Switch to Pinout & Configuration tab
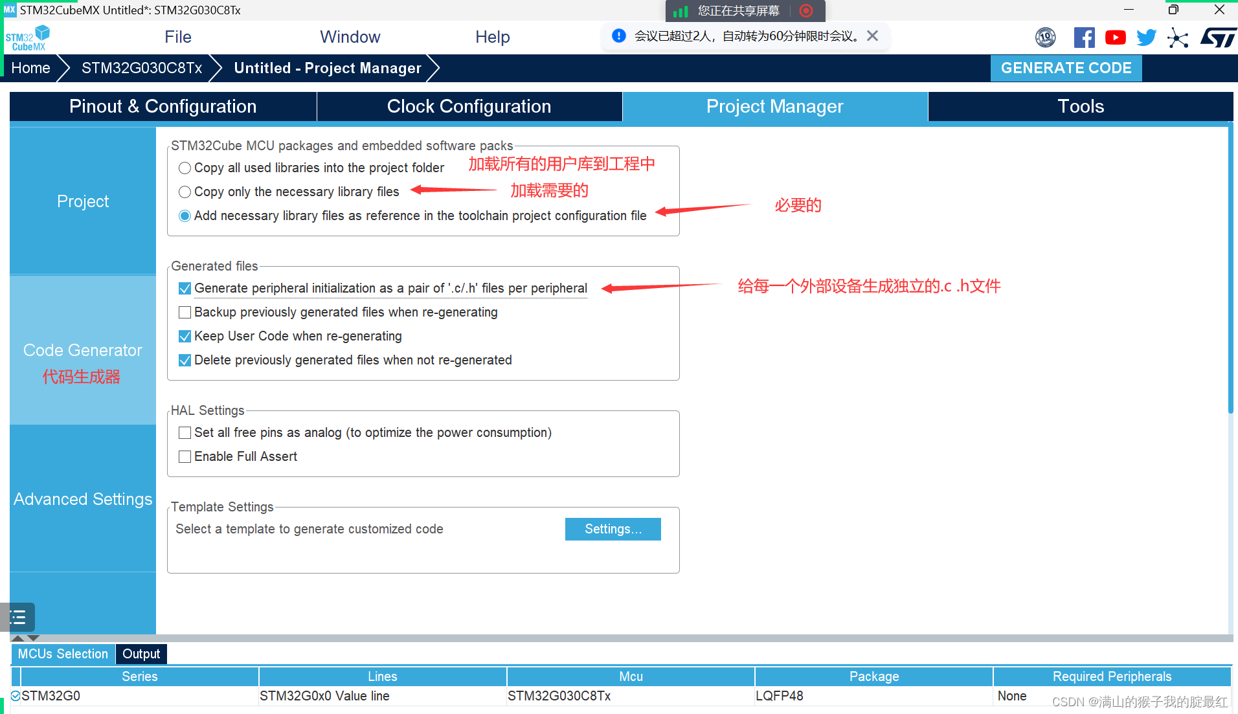 point(163,107)
